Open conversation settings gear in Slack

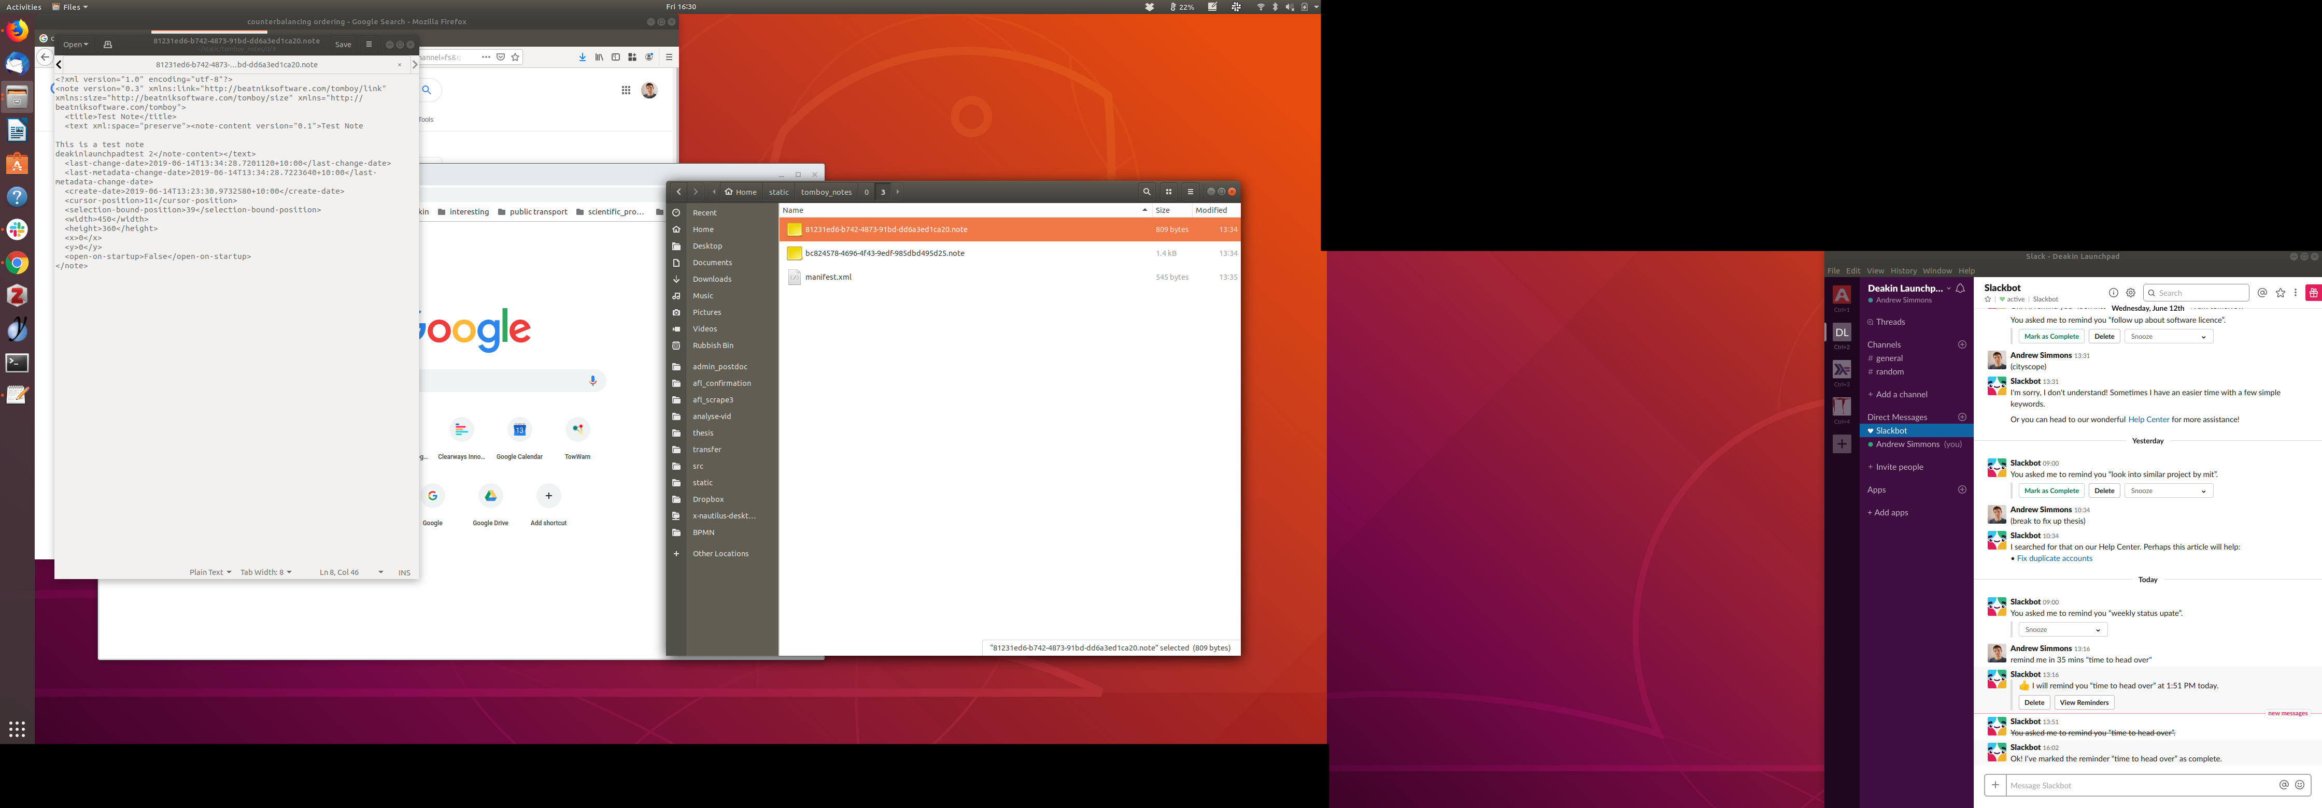coord(2131,293)
